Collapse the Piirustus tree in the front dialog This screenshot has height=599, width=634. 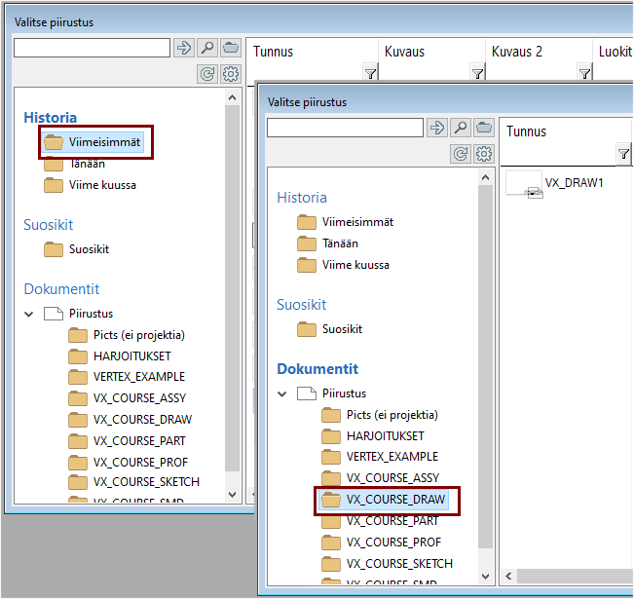(282, 393)
